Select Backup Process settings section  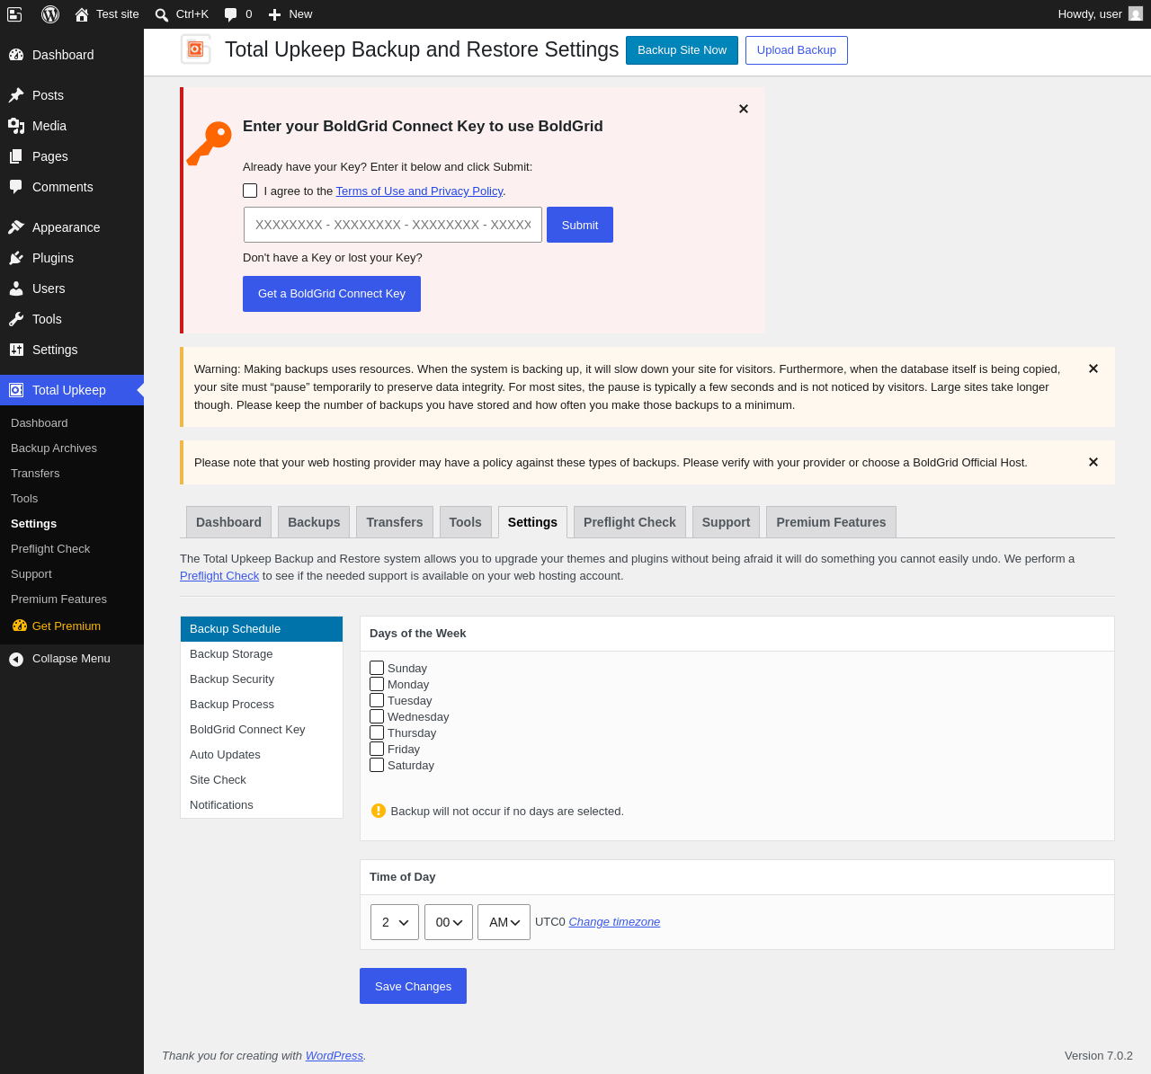(262, 705)
